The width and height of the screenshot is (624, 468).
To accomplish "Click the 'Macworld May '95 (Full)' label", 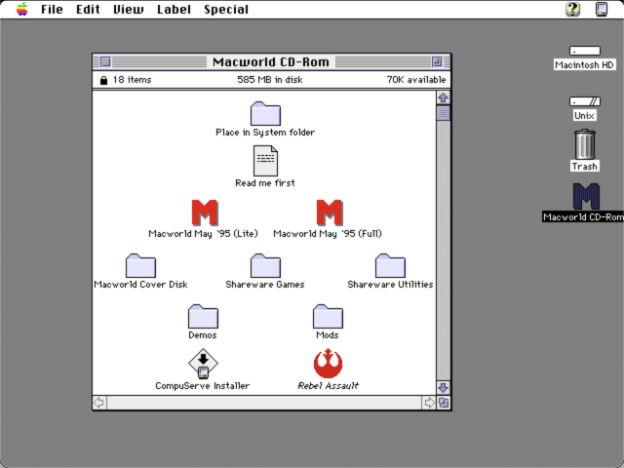I will tap(328, 234).
